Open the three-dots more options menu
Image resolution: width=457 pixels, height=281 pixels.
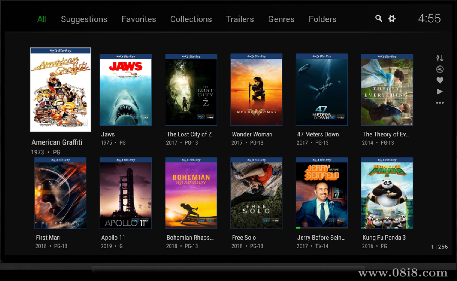coord(440,103)
